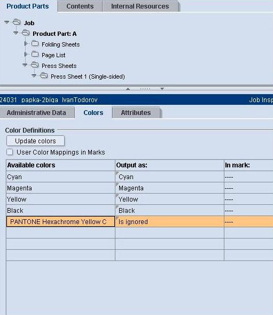The width and height of the screenshot is (273, 315).
Task: Enable User Color Mappings in Marks
Action: (10, 152)
